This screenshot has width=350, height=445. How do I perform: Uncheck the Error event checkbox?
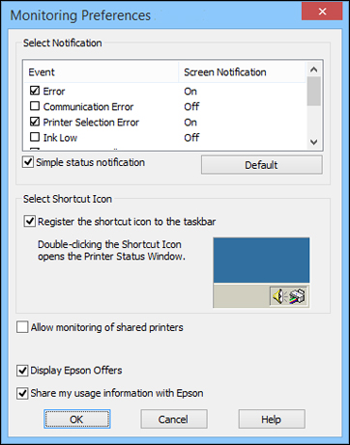[x=35, y=91]
